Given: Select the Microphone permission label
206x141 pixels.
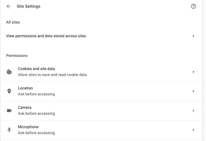Looking at the screenshot, I should (28, 127).
